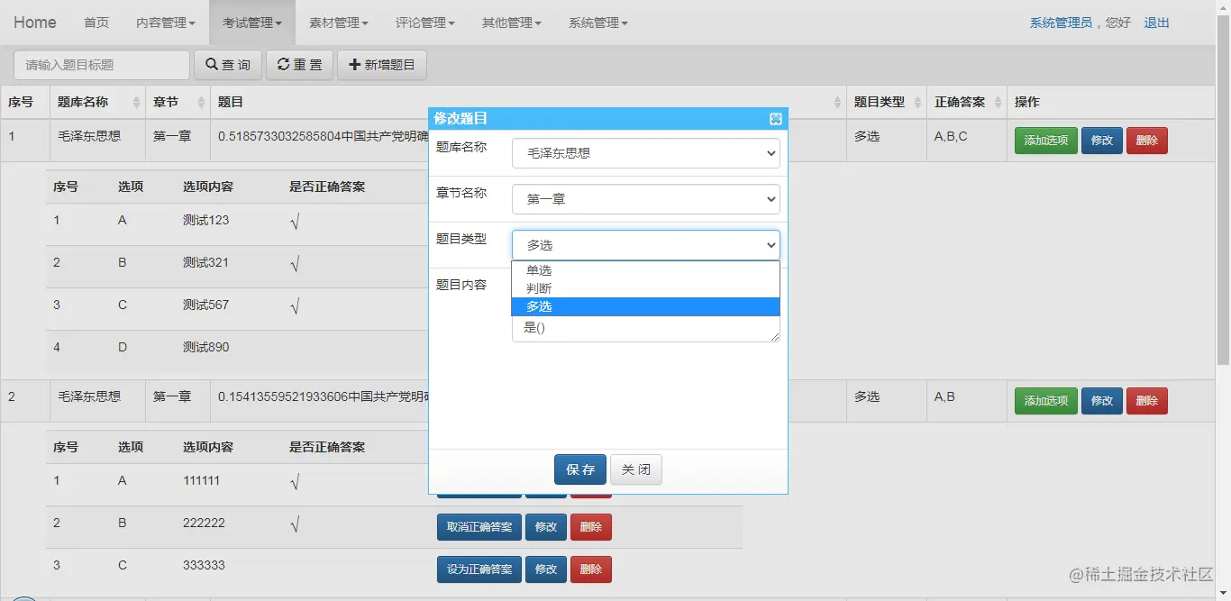Click 修改 for question row 1
1231x601 pixels.
[1102, 141]
